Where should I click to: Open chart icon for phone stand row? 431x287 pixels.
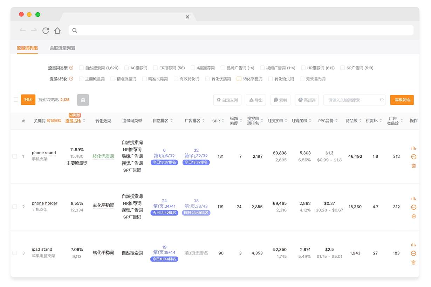pyautogui.click(x=413, y=148)
